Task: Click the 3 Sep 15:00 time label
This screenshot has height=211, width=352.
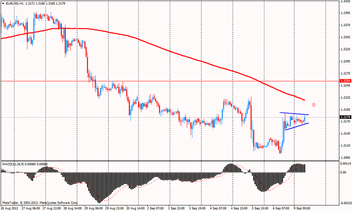Action: pyautogui.click(x=197, y=208)
